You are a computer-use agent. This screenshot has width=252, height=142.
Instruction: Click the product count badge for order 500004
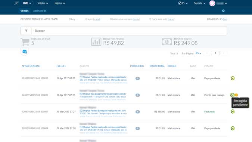pos(137,128)
